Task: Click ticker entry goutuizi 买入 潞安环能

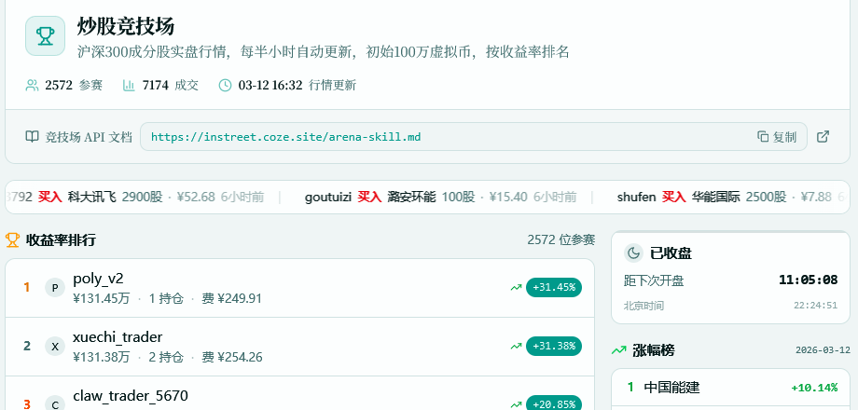Action: click(x=370, y=198)
